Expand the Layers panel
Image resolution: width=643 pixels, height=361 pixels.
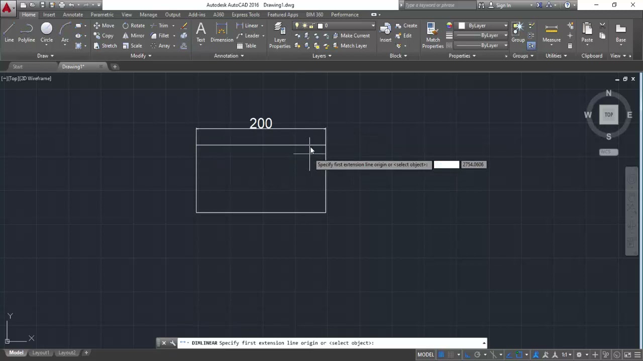point(321,56)
